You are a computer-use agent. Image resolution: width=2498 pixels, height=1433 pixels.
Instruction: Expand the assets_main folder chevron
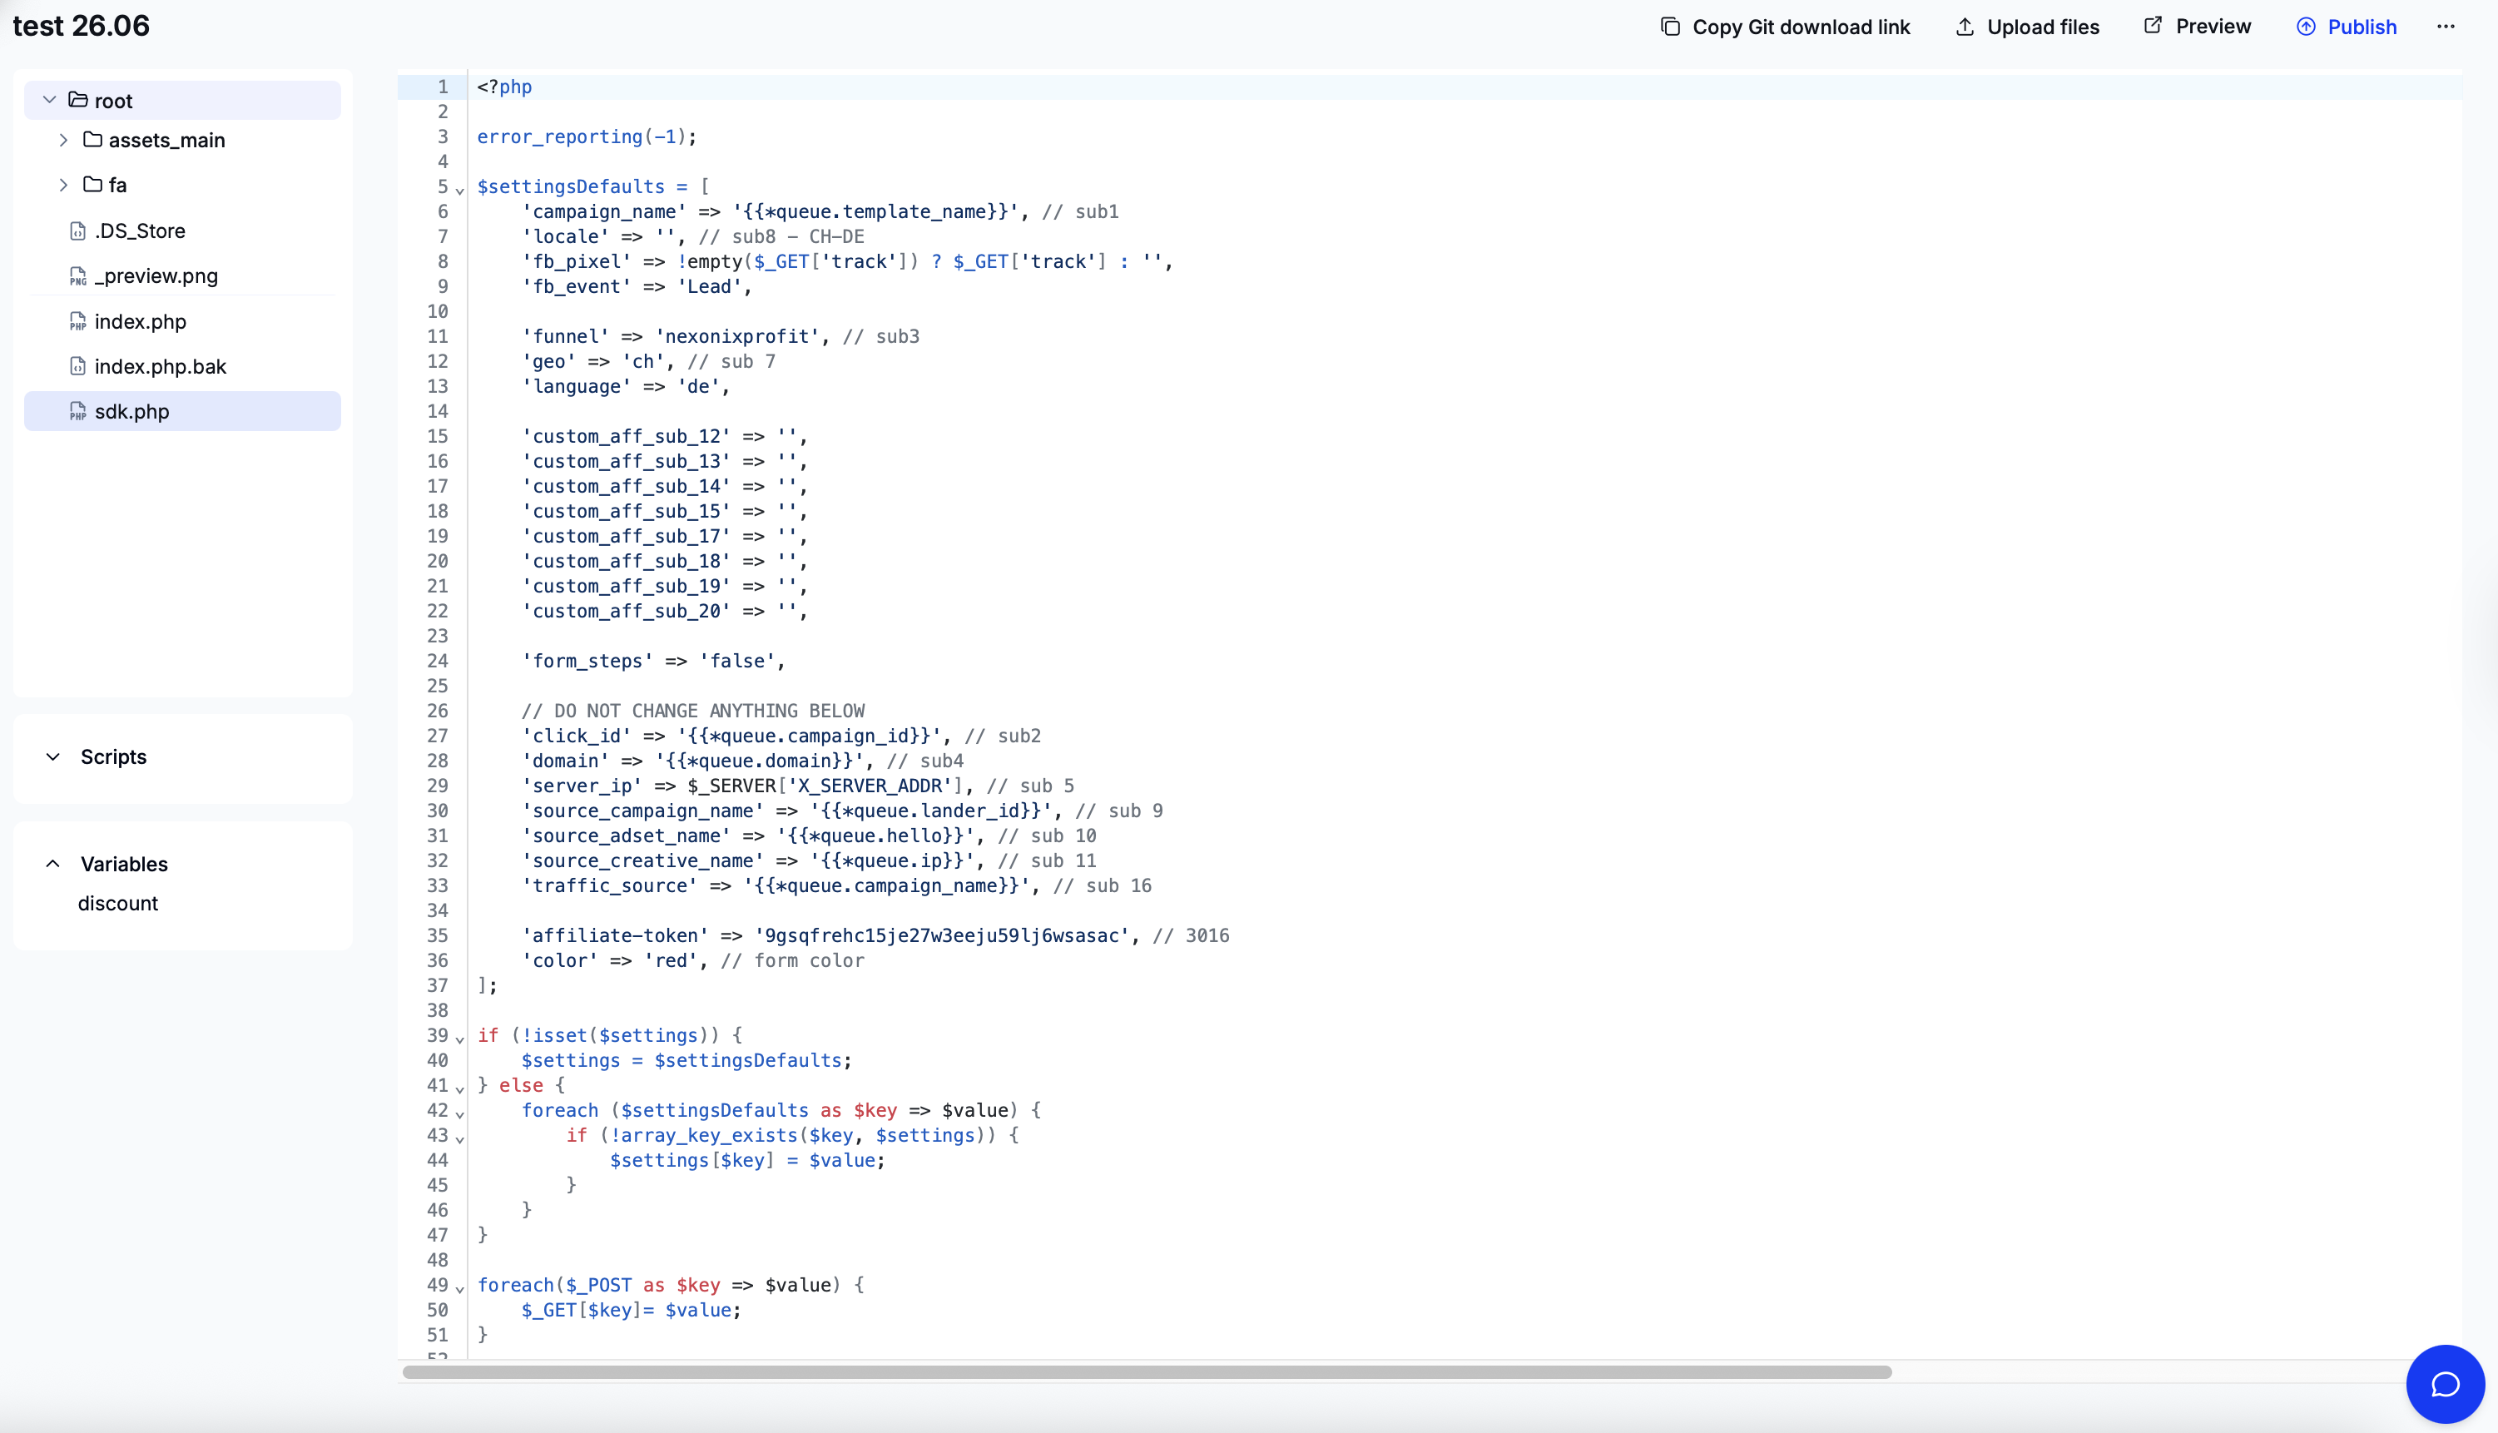[64, 140]
